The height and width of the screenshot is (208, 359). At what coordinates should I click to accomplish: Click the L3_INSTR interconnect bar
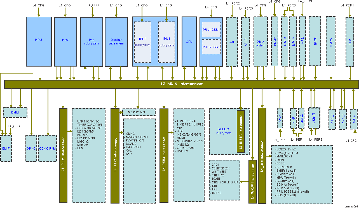[x=241, y=132]
